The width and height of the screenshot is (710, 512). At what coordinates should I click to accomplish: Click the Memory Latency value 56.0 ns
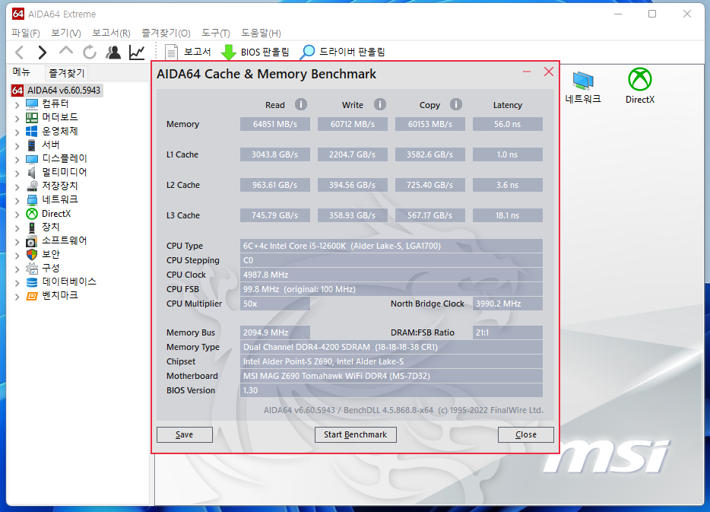pyautogui.click(x=508, y=124)
